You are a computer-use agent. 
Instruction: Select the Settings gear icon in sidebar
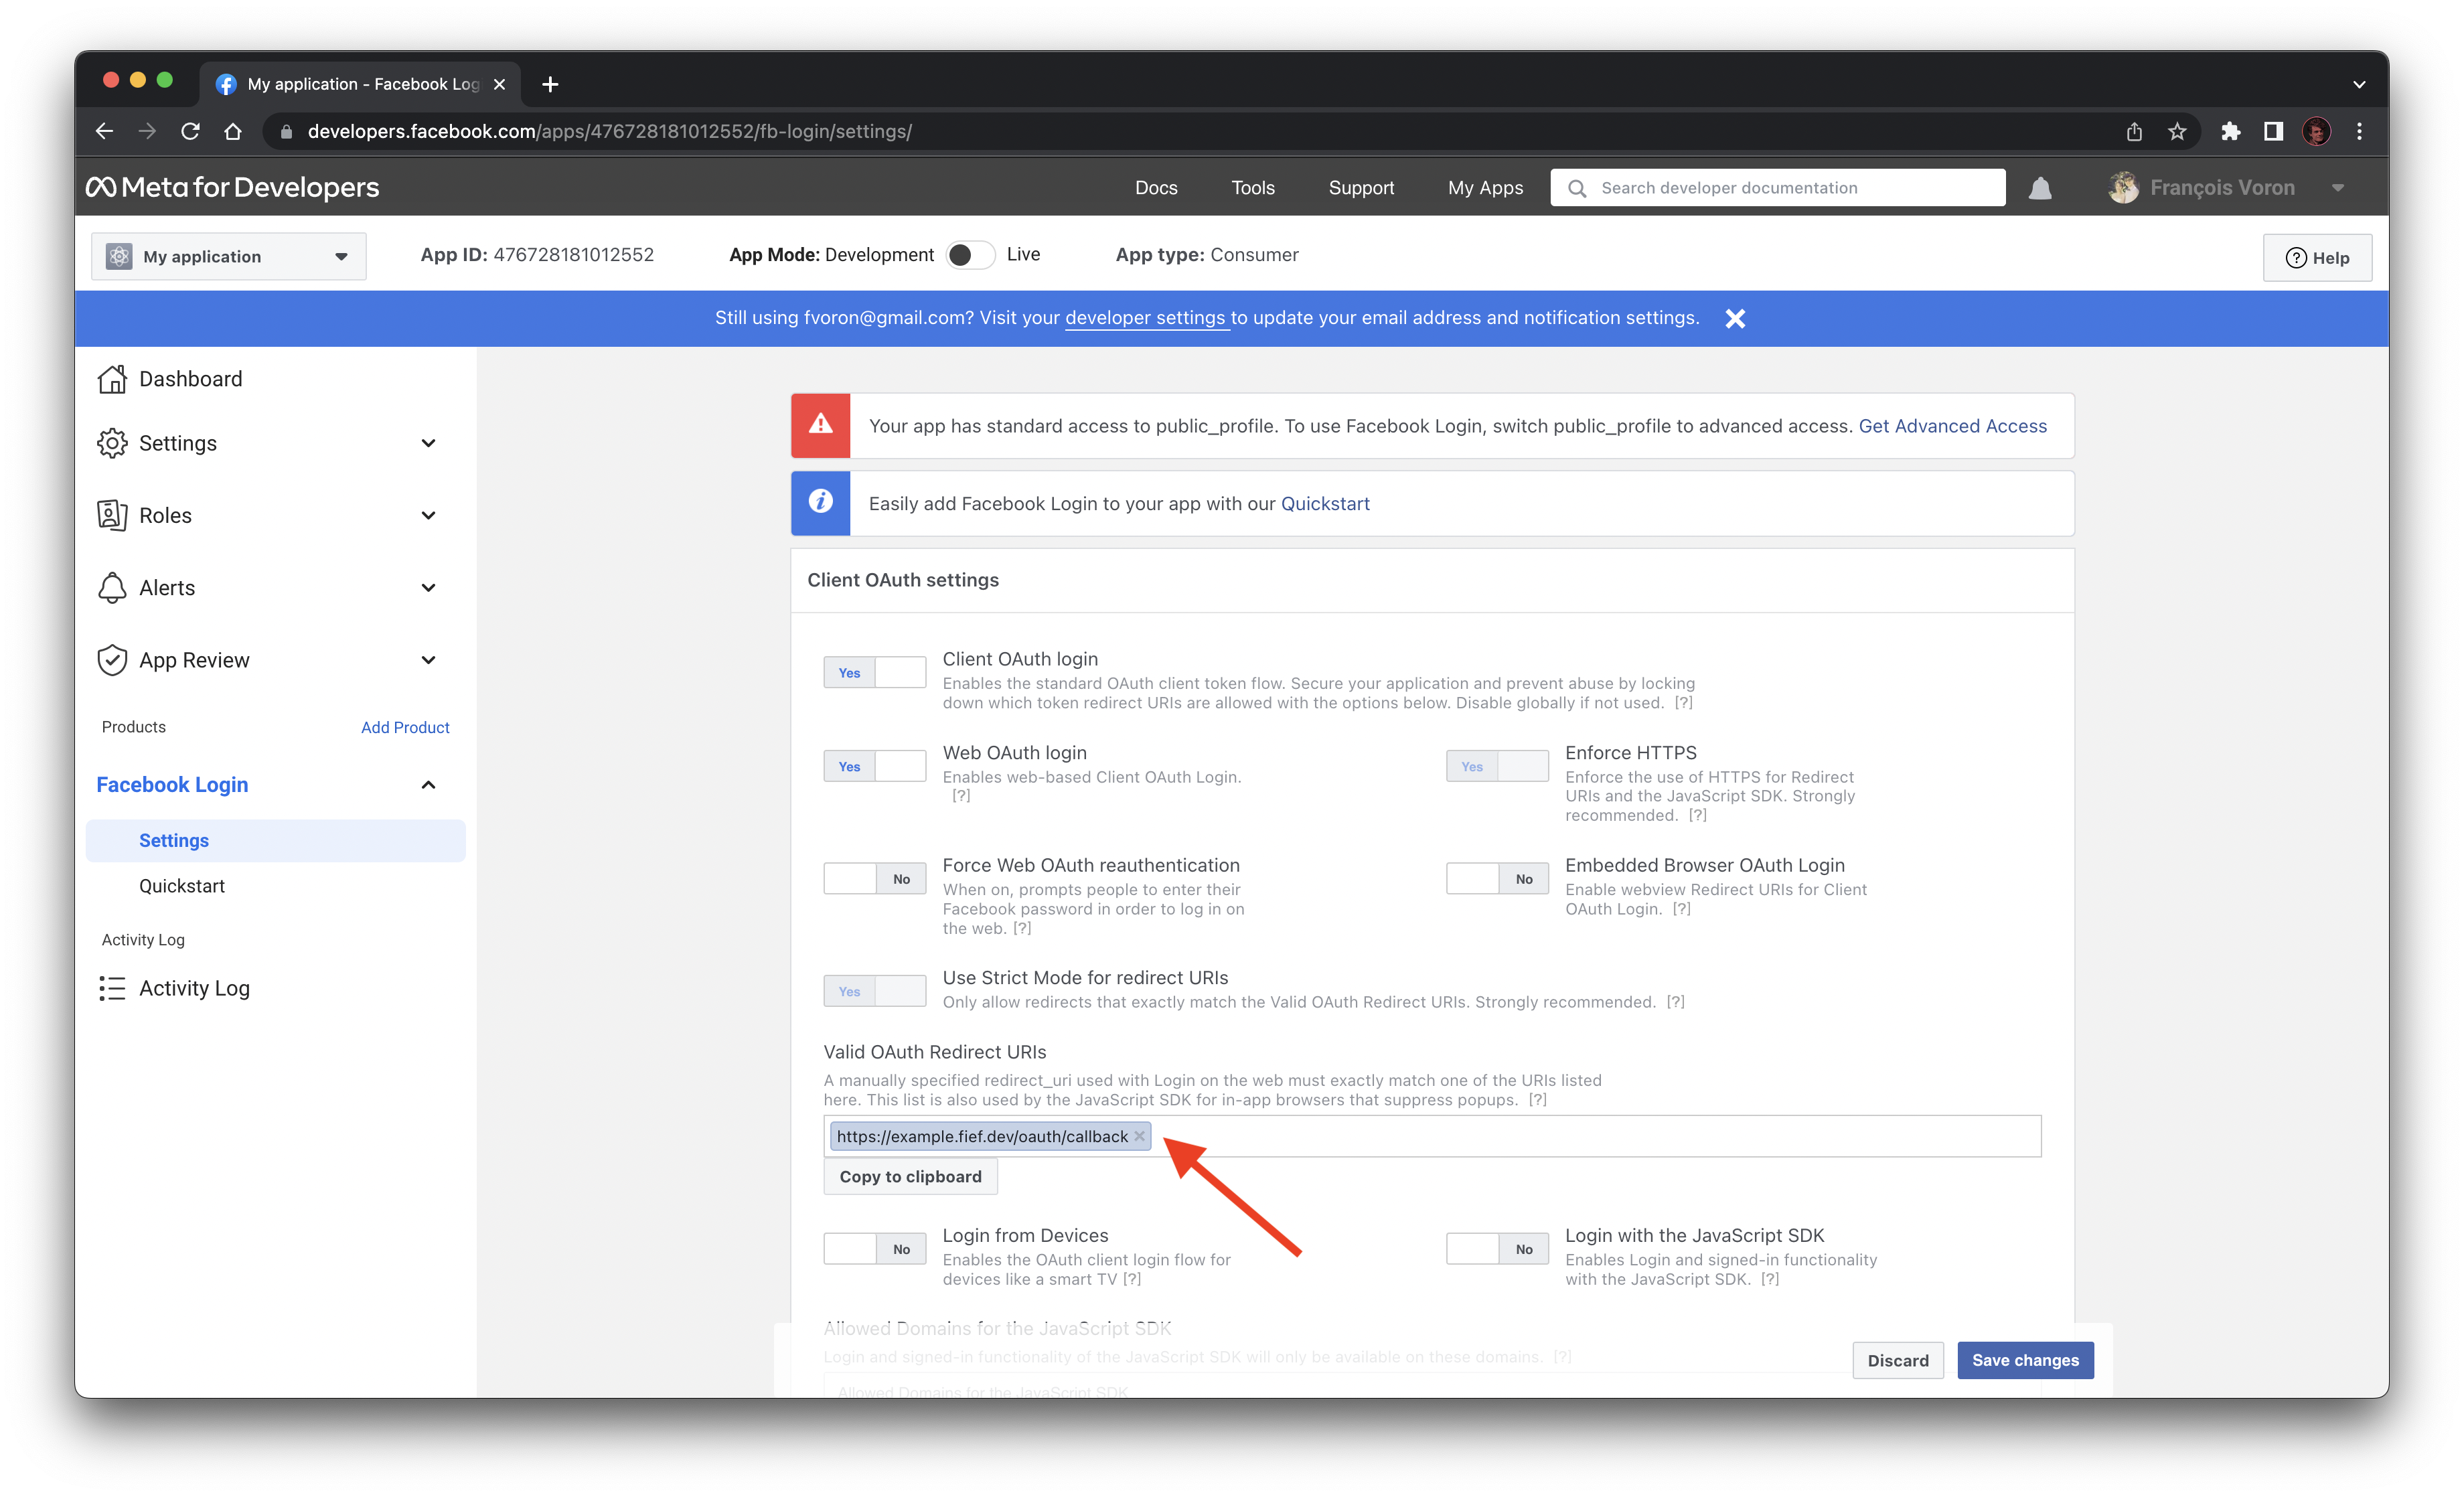(113, 443)
